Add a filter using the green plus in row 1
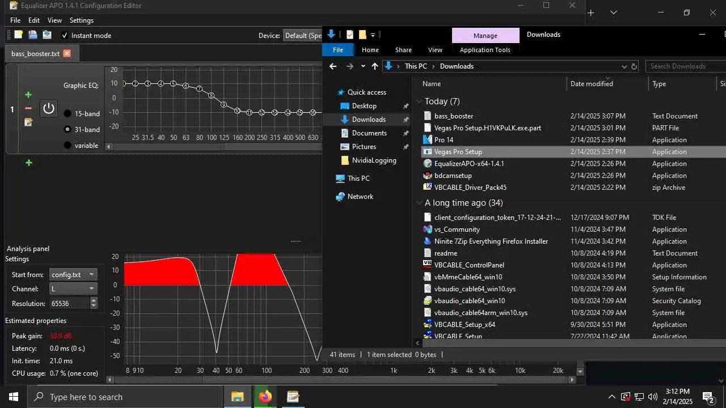Screen dimensions: 726x408 point(28,95)
